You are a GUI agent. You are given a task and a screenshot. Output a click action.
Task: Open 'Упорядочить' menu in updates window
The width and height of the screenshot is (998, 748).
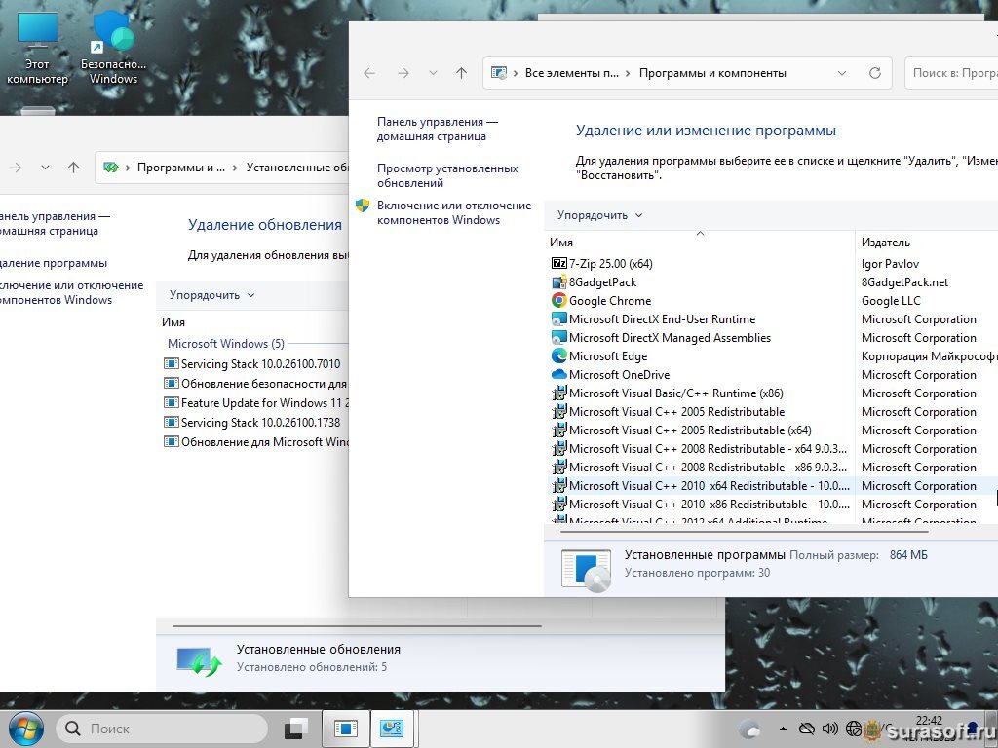coord(211,295)
